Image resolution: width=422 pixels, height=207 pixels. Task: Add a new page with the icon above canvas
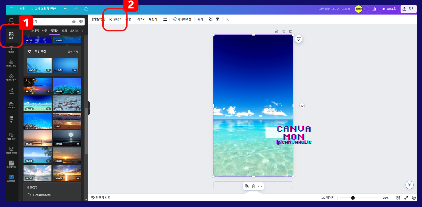pos(290,32)
